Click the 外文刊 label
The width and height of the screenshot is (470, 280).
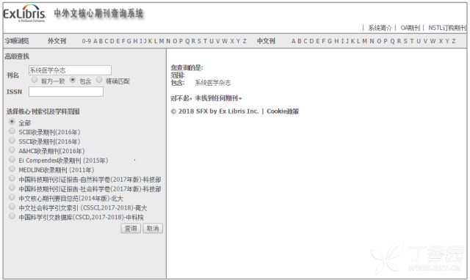pyautogui.click(x=57, y=41)
